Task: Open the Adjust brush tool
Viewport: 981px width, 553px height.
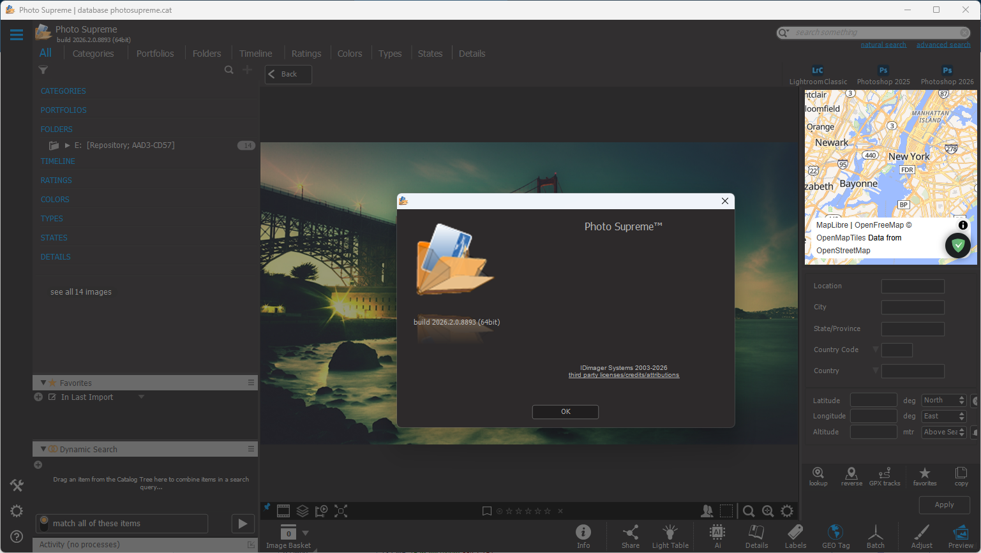Action: coord(921,535)
